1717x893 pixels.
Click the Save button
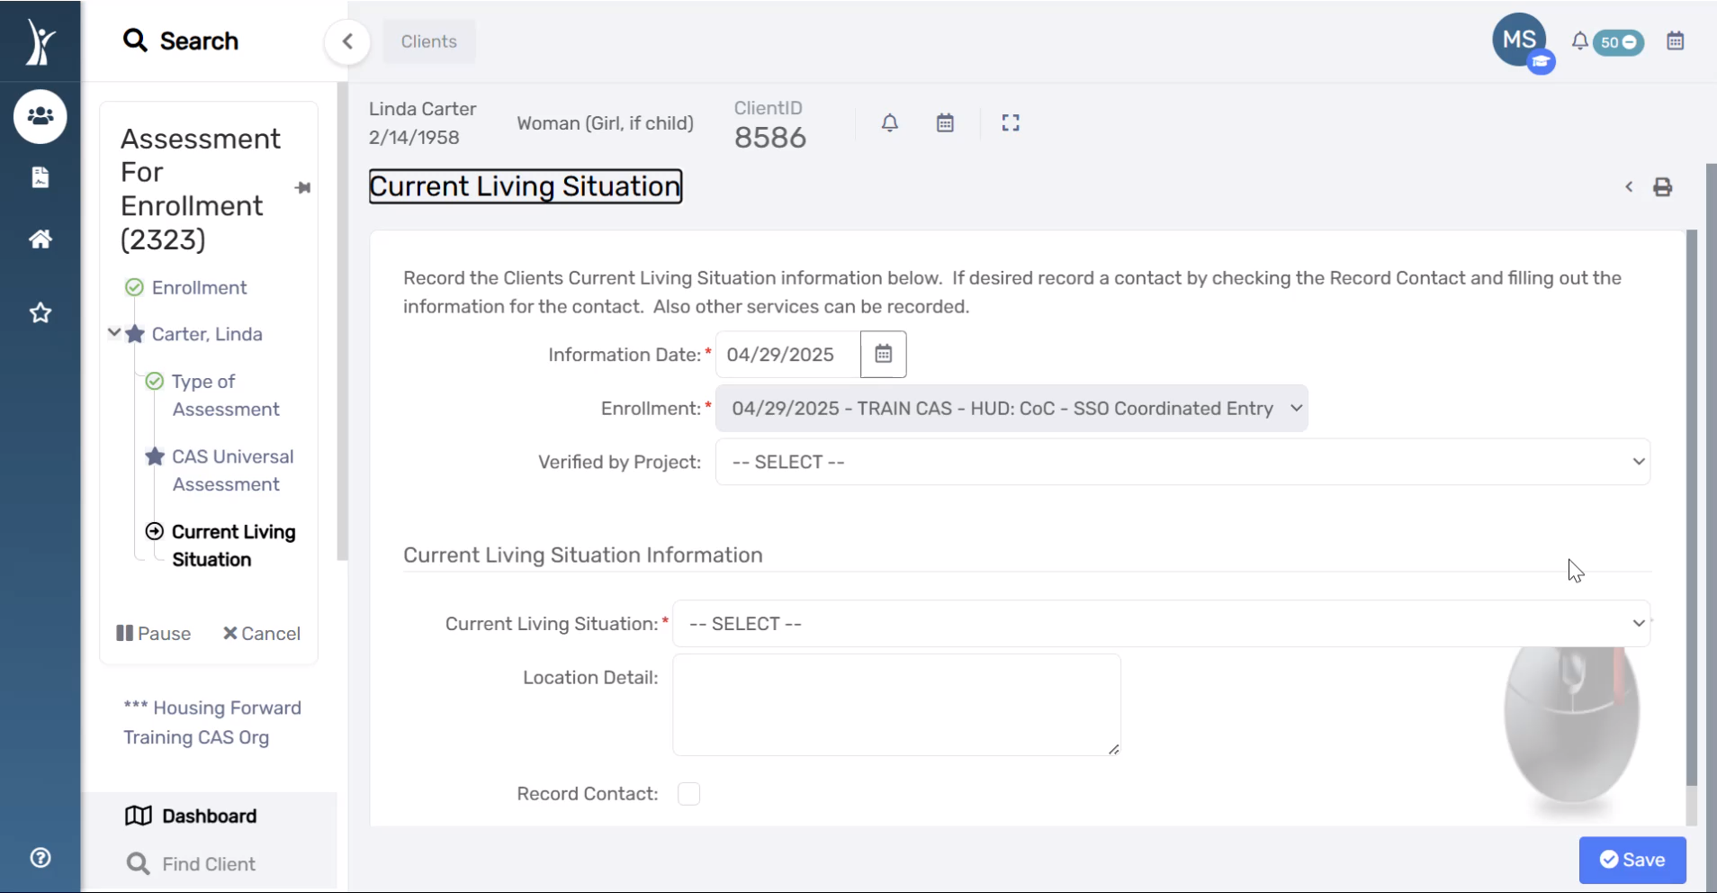(x=1632, y=860)
